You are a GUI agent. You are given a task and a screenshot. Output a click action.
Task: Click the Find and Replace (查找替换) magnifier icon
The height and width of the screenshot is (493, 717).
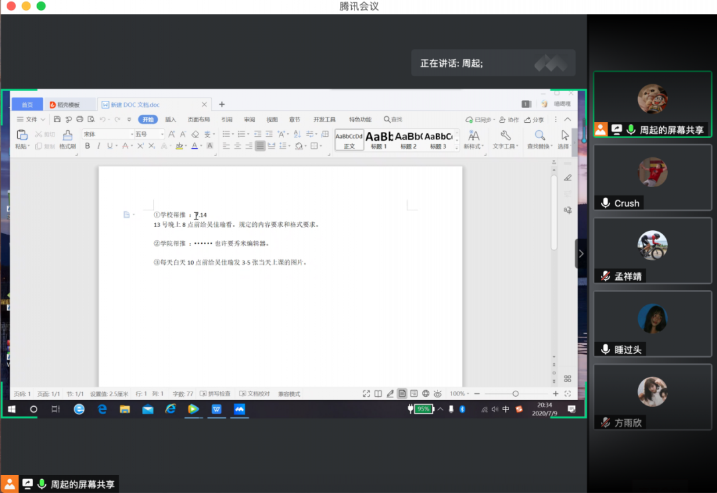point(540,135)
